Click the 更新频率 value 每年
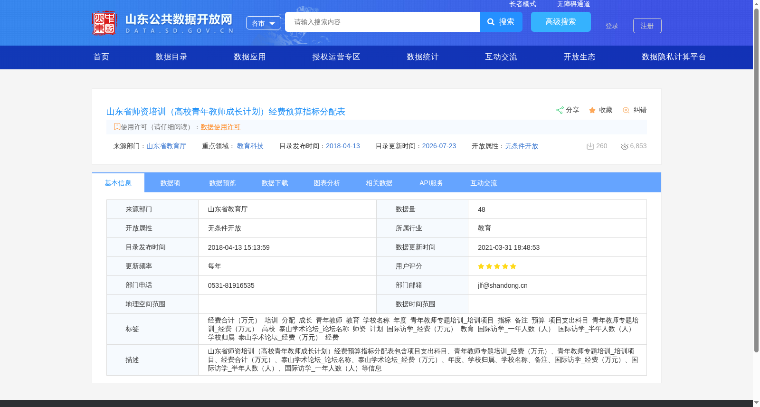 pos(215,266)
